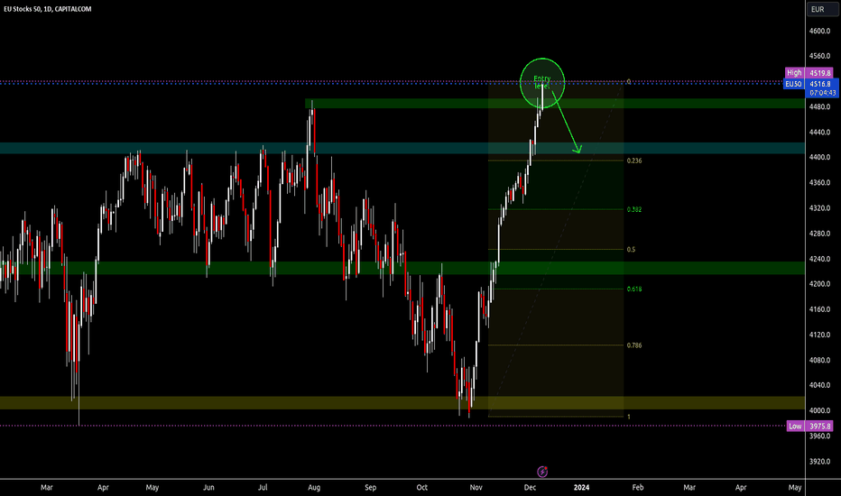This screenshot has height=496, width=841.
Task: Click the lightning event icon near December
Action: click(542, 472)
